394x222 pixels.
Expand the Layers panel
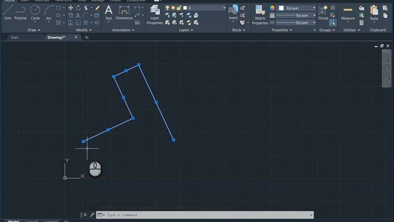(186, 30)
